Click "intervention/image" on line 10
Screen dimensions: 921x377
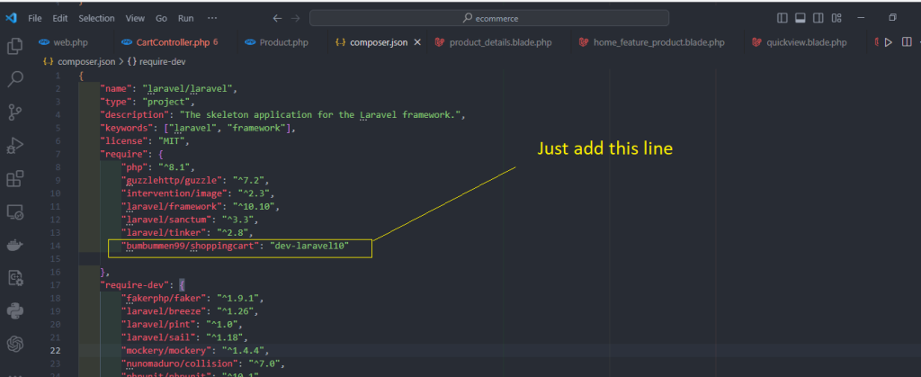click(x=173, y=193)
